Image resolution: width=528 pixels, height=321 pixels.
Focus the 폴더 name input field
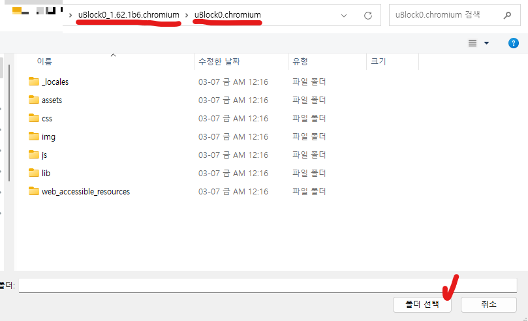pyautogui.click(x=268, y=285)
